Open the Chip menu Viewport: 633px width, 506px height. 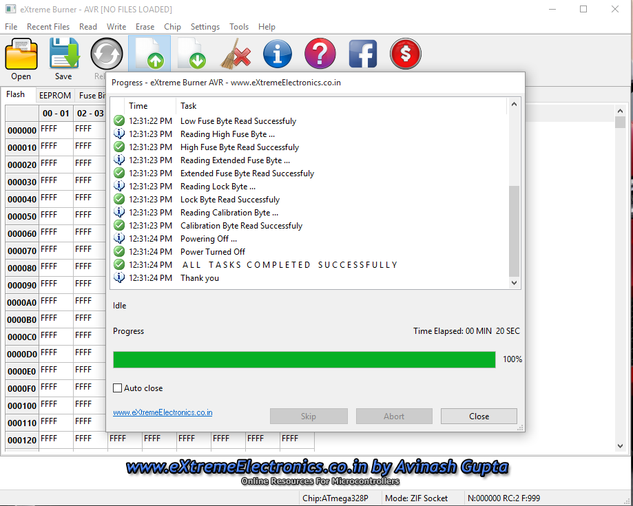coord(172,27)
